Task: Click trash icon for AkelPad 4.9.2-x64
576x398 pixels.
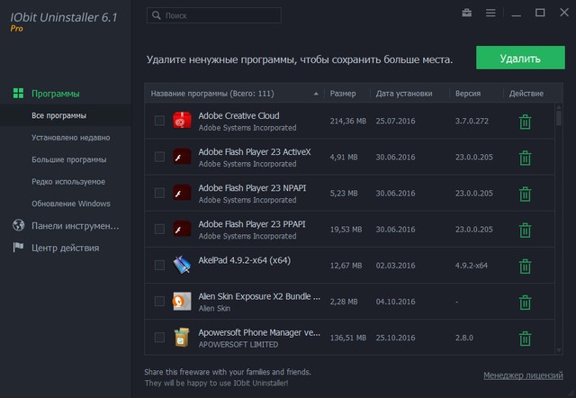Action: 525,266
